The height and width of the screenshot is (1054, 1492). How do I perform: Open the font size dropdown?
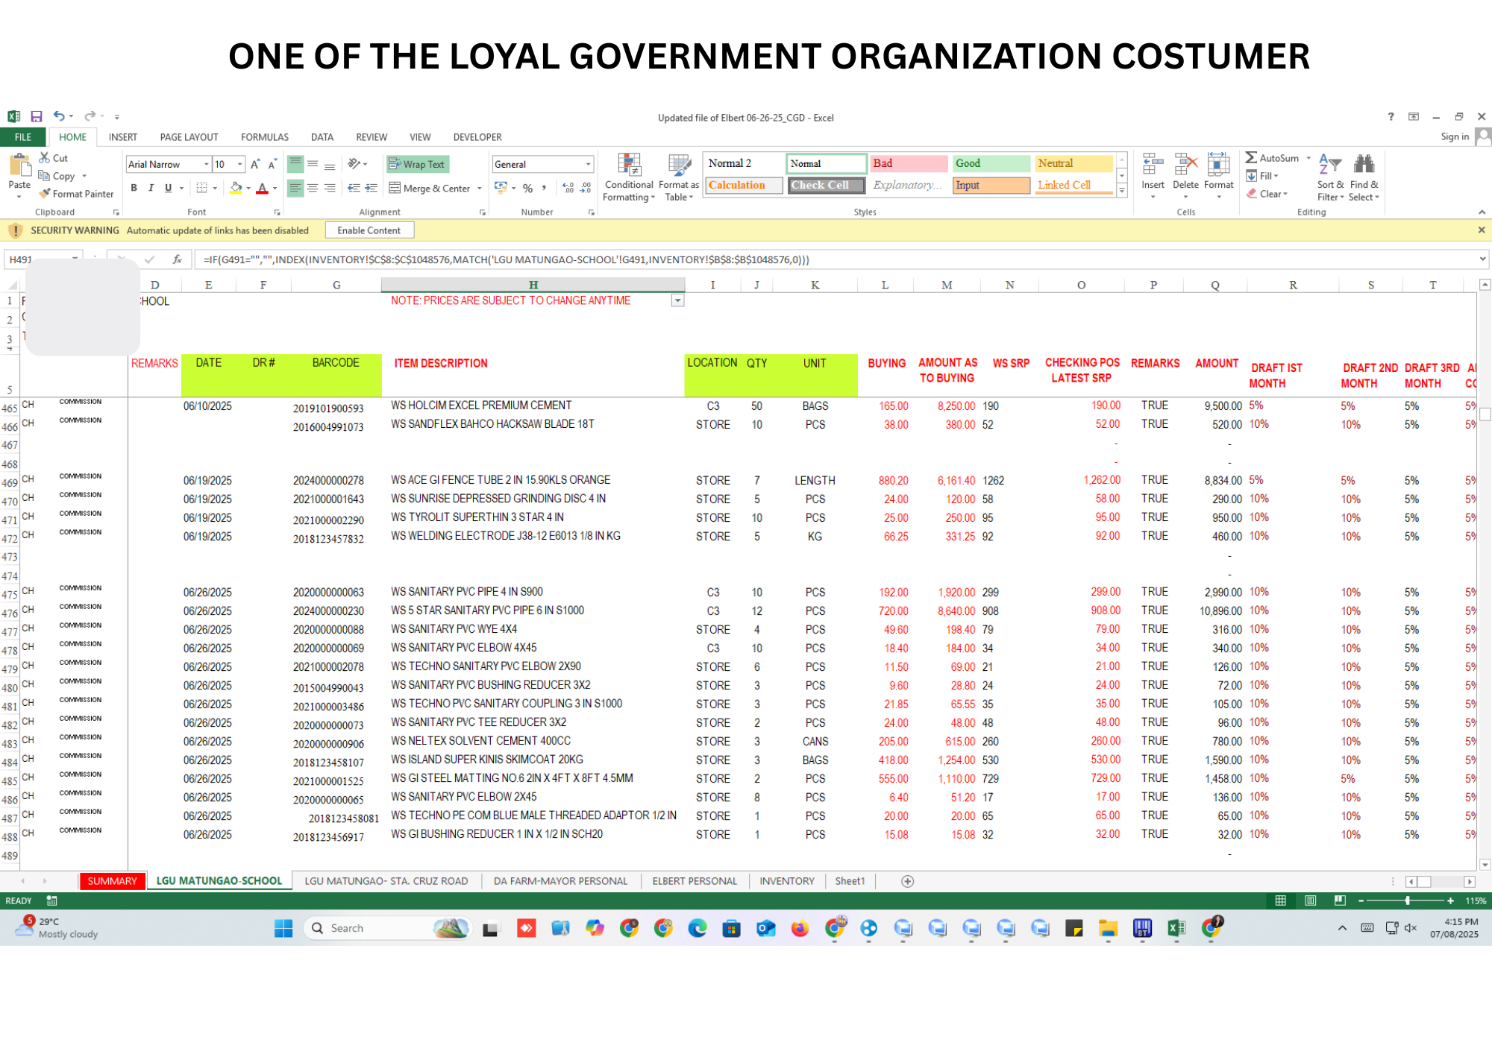click(x=240, y=164)
